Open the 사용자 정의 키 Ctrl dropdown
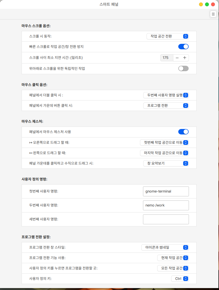The image size is (219, 290). tap(180, 278)
